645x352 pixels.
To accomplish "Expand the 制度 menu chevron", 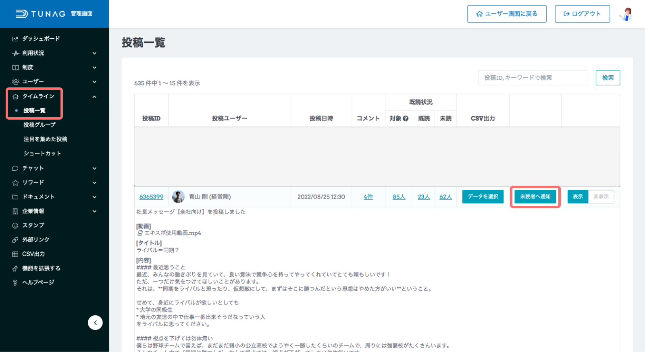I will [x=94, y=68].
